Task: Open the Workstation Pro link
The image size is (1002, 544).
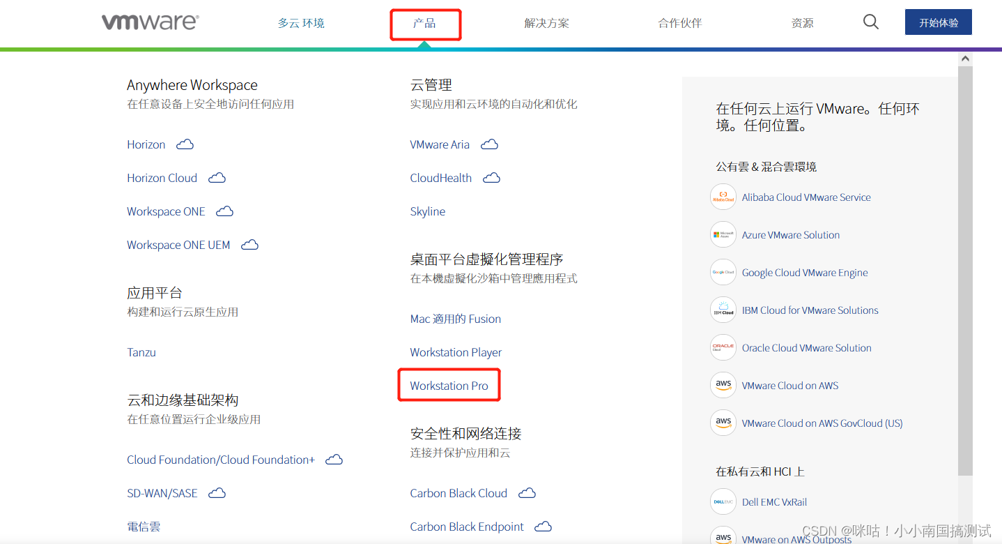Action: click(x=449, y=385)
